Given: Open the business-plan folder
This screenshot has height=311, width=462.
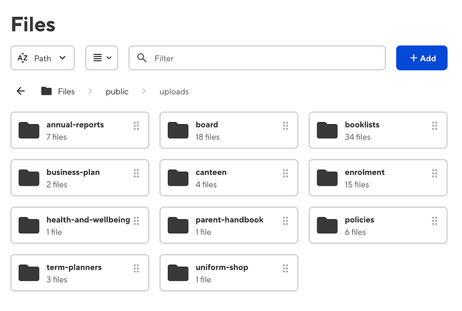Looking at the screenshot, I should [73, 172].
